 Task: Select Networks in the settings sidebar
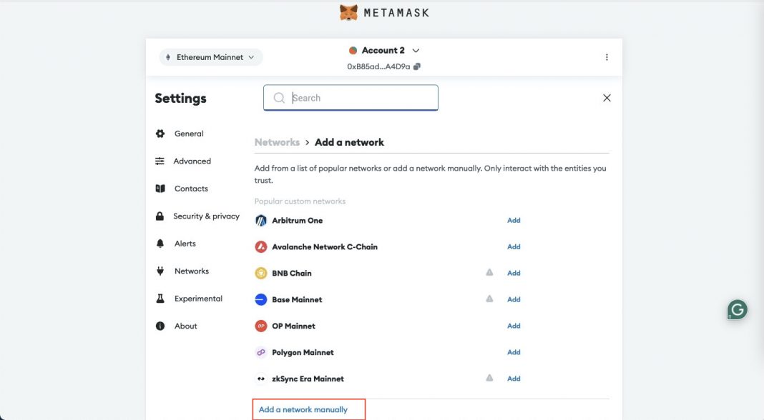(x=192, y=271)
